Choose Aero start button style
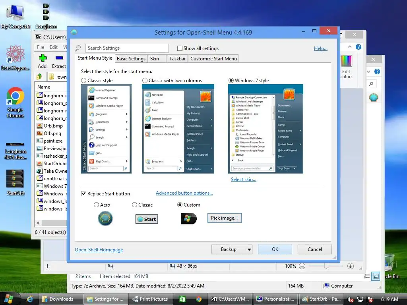This screenshot has height=305, width=407. (96, 205)
